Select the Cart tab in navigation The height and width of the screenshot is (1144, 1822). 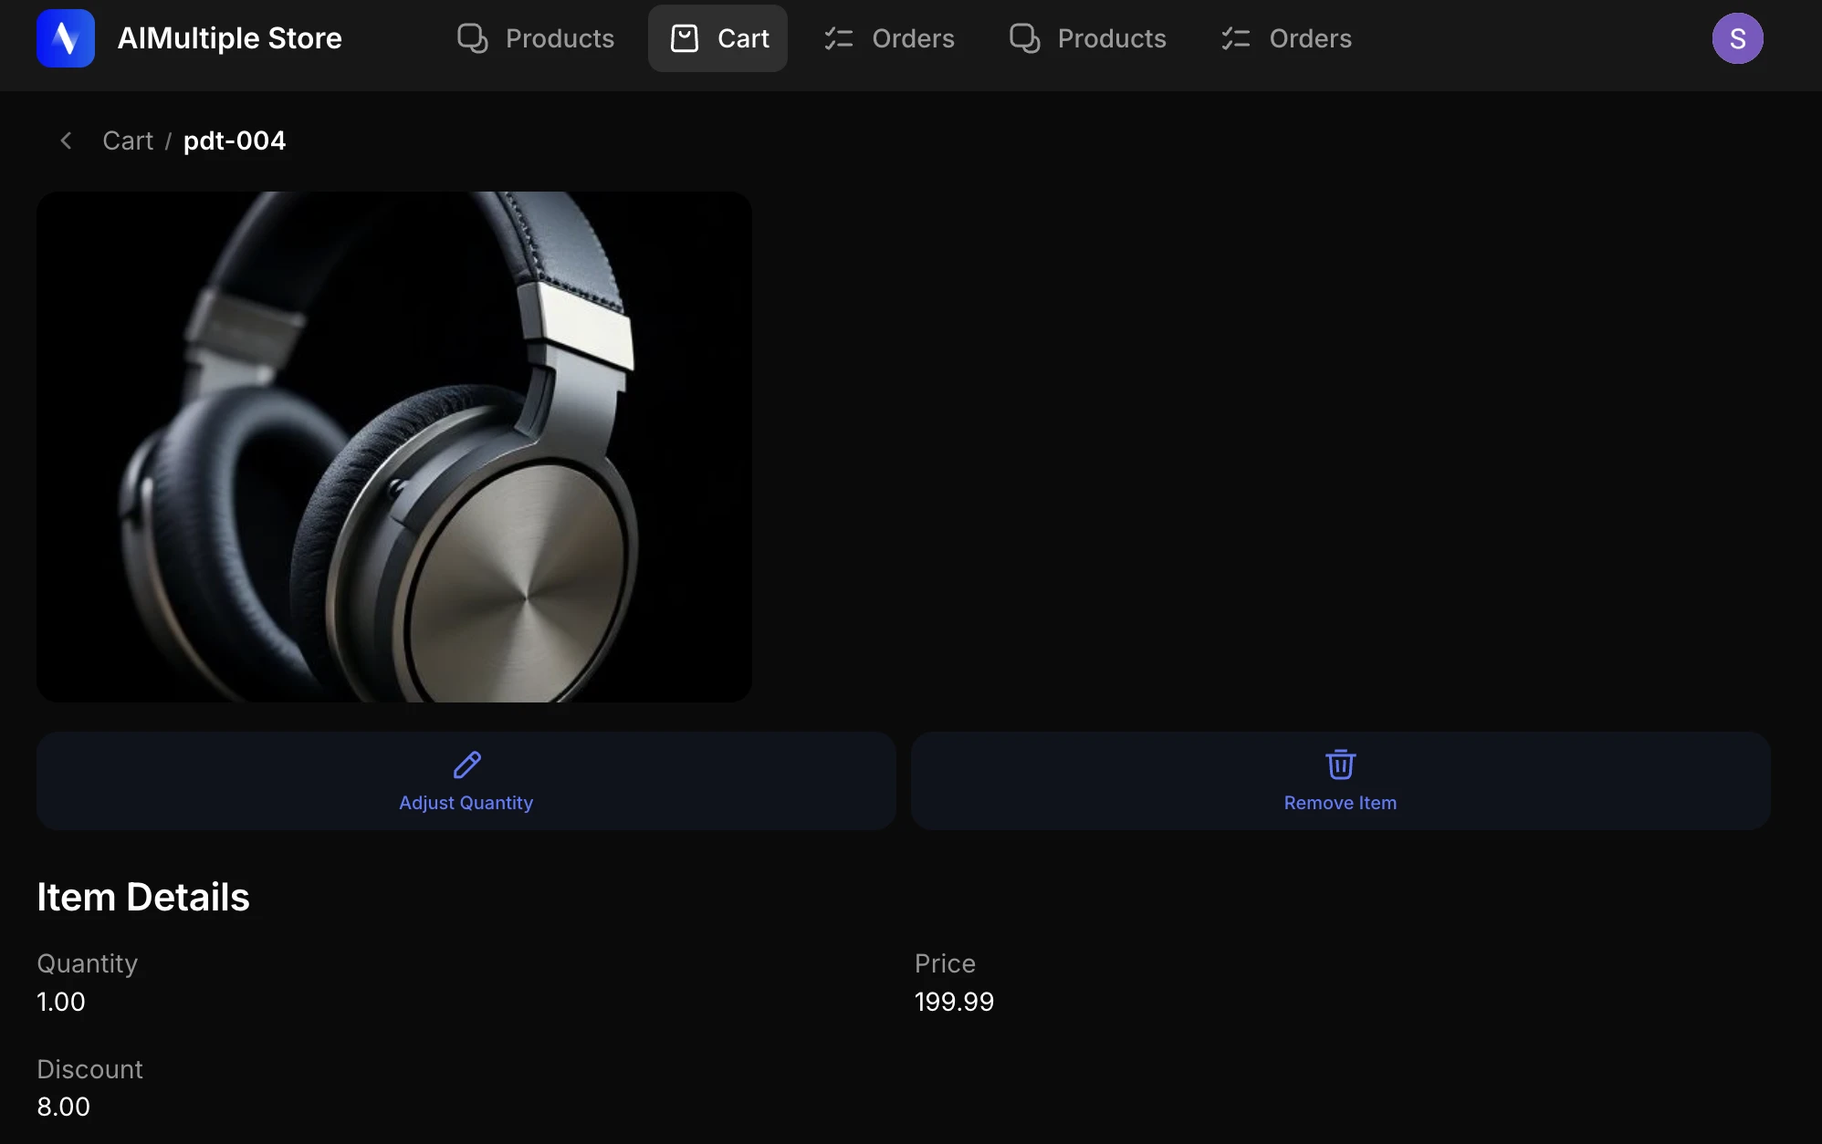coord(718,38)
